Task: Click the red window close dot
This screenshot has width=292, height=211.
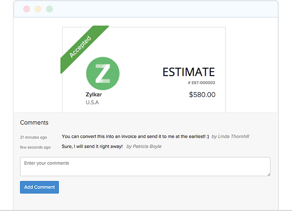Action: click(26, 9)
